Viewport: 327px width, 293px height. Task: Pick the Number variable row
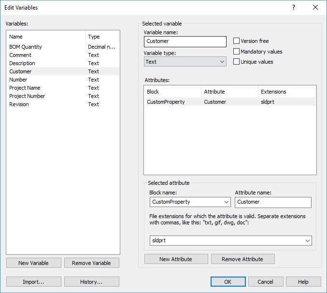63,80
